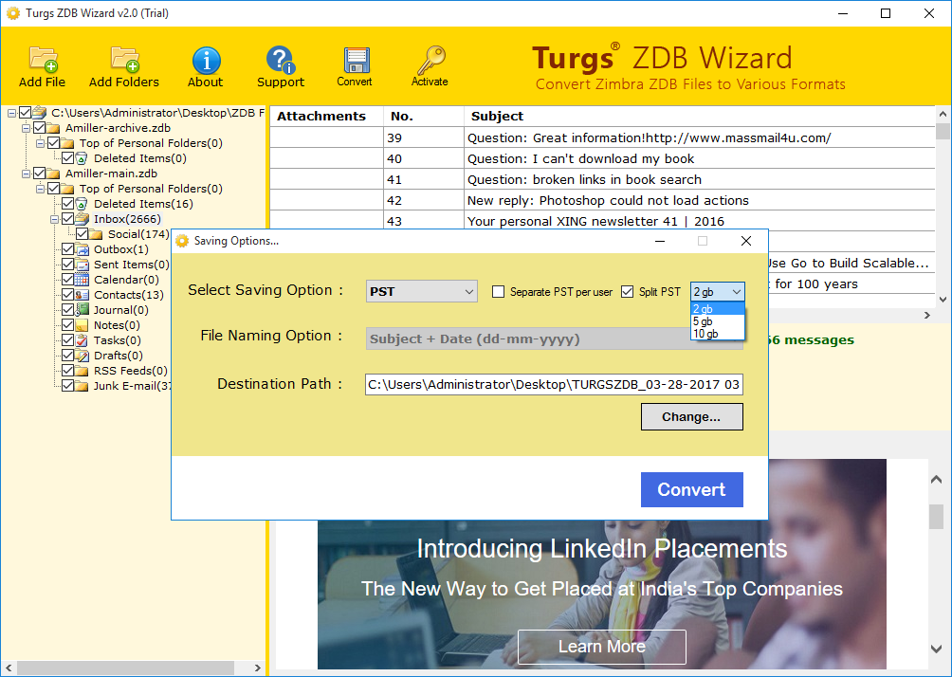The image size is (952, 677).
Task: Minimize the Saving Options dialog
Action: (x=660, y=241)
